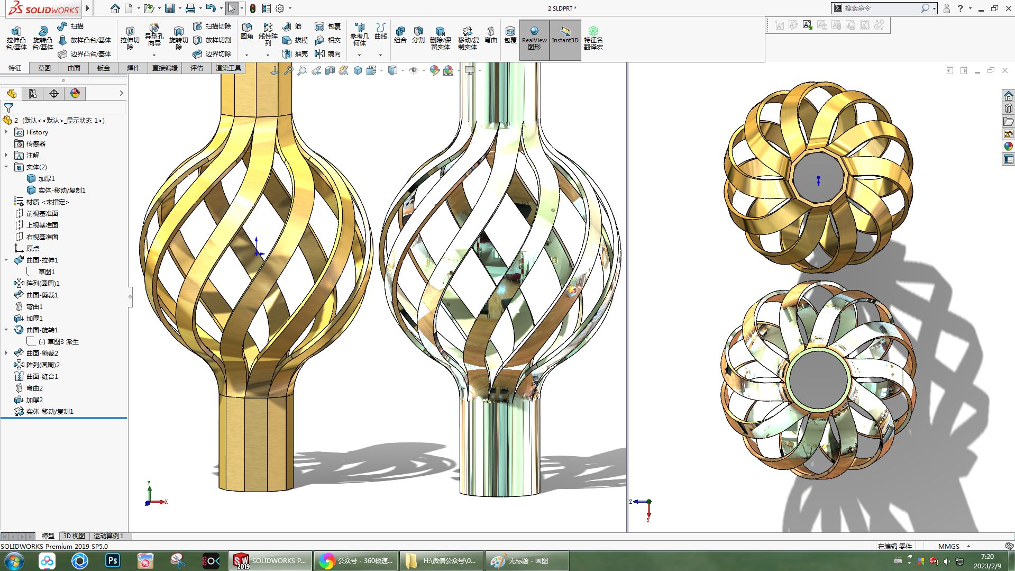This screenshot has width=1015, height=571.
Task: Click the 包覆 wrap button beside 筋
Action: [328, 26]
